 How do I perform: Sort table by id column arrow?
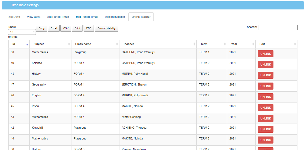click(27, 44)
